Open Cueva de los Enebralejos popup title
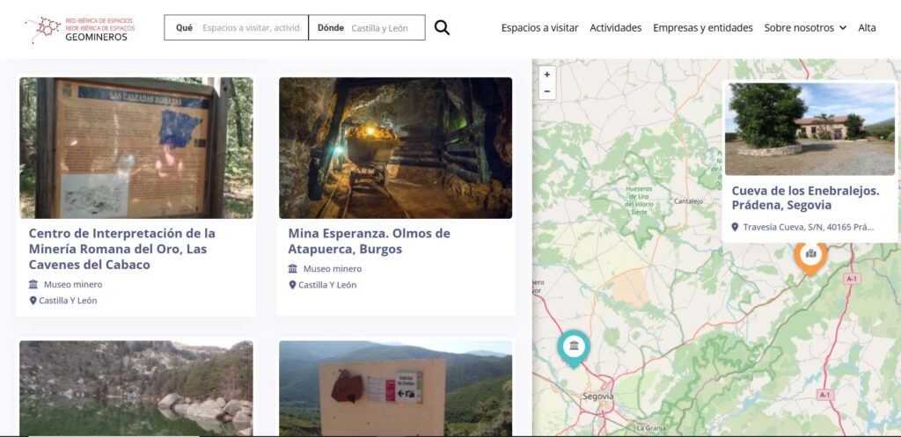The image size is (901, 437). (x=805, y=198)
